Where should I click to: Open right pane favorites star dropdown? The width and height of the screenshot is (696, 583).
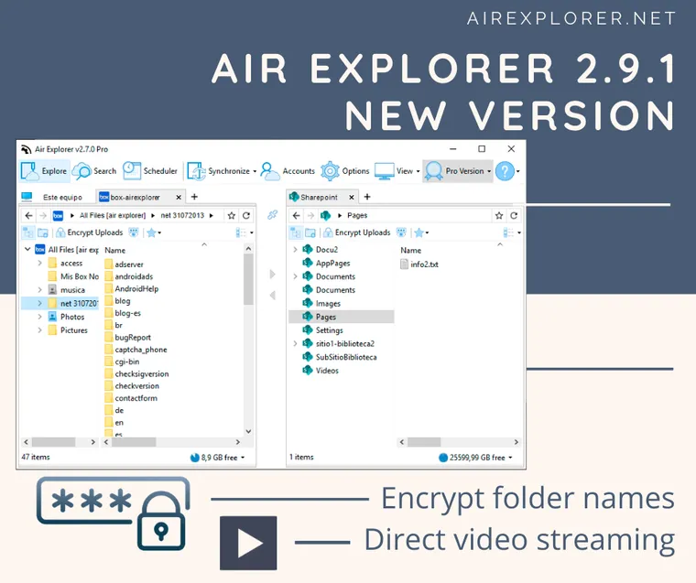[x=421, y=232]
